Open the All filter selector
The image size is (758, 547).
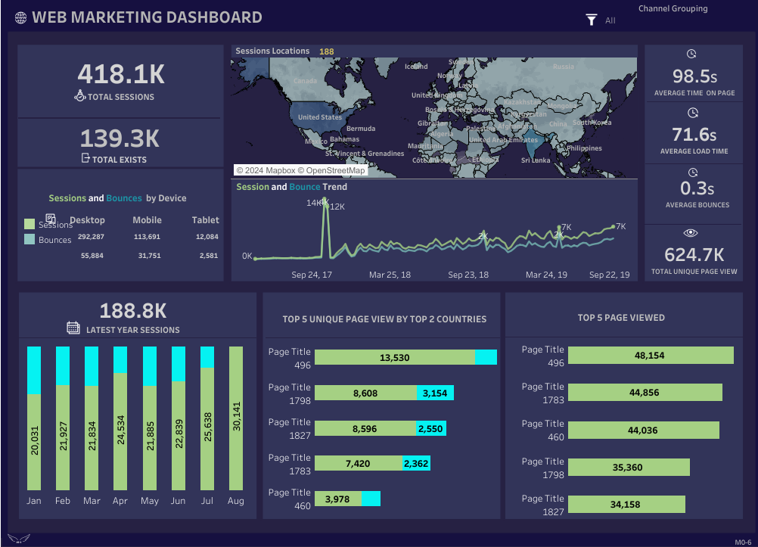tap(610, 21)
